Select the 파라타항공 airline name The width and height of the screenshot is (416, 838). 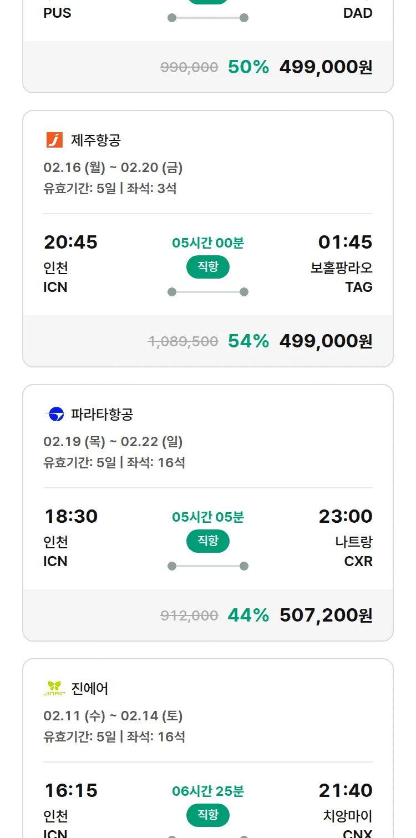102,414
